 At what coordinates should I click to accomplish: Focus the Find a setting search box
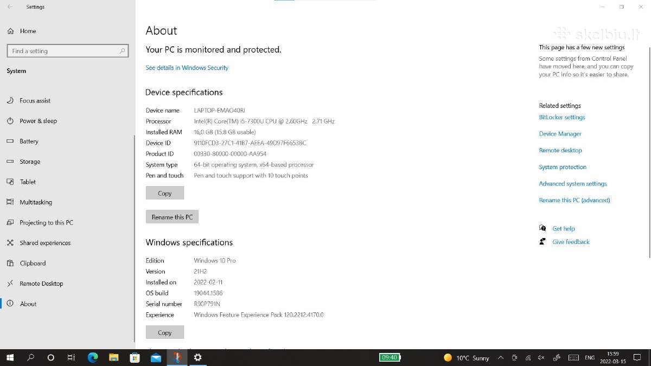point(67,51)
